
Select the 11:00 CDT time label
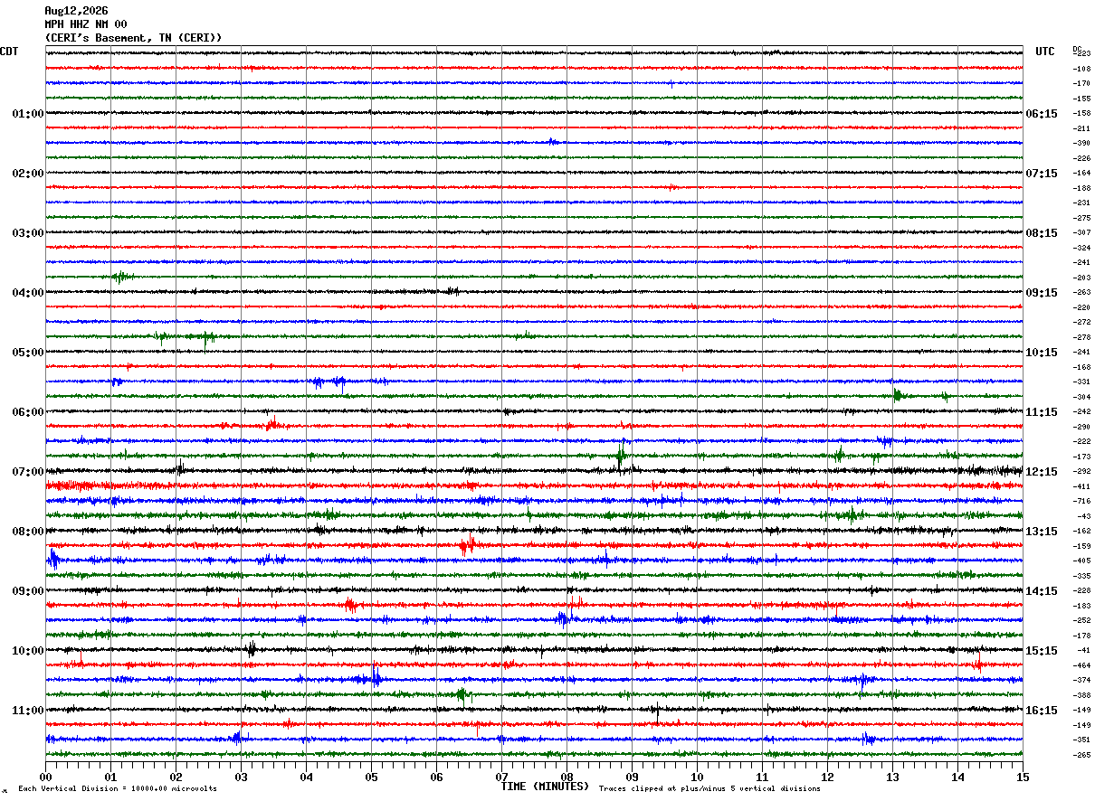27,711
